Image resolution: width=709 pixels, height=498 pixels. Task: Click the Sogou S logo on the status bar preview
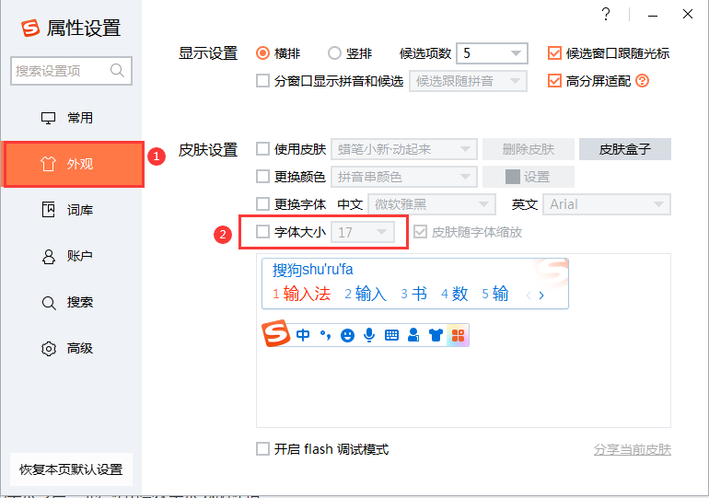275,333
